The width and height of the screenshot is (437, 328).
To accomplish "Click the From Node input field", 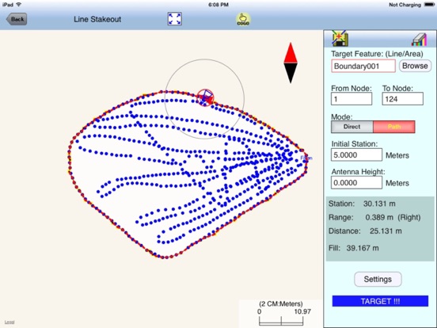I will [x=351, y=99].
